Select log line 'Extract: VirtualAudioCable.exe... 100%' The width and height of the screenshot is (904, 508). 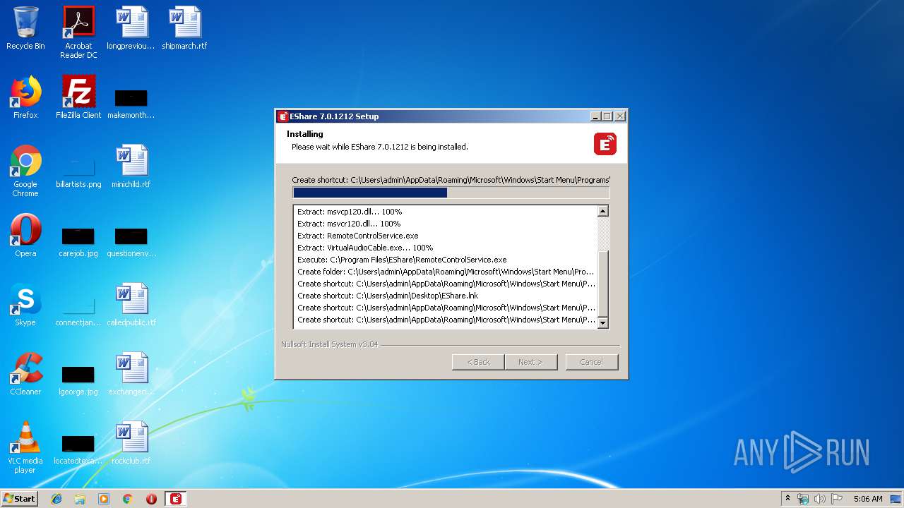pyautogui.click(x=365, y=248)
